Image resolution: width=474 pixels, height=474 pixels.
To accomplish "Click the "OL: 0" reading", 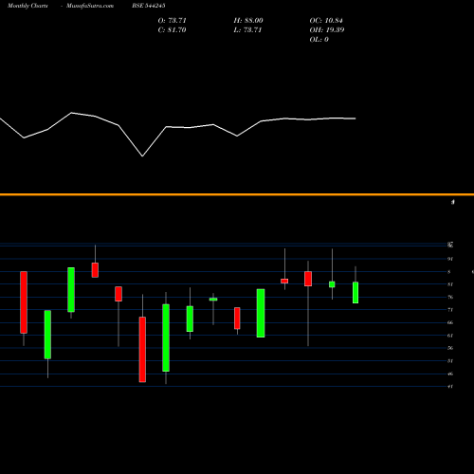I will click(319, 40).
